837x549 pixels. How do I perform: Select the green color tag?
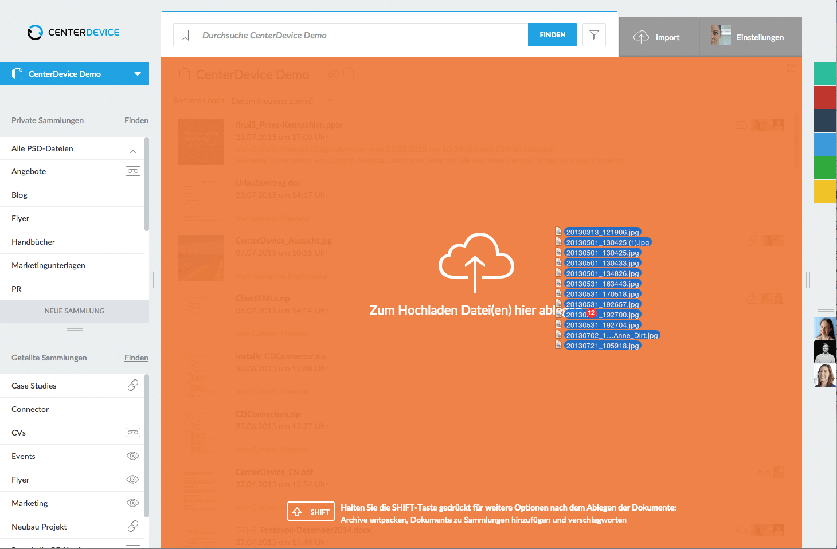pyautogui.click(x=826, y=168)
